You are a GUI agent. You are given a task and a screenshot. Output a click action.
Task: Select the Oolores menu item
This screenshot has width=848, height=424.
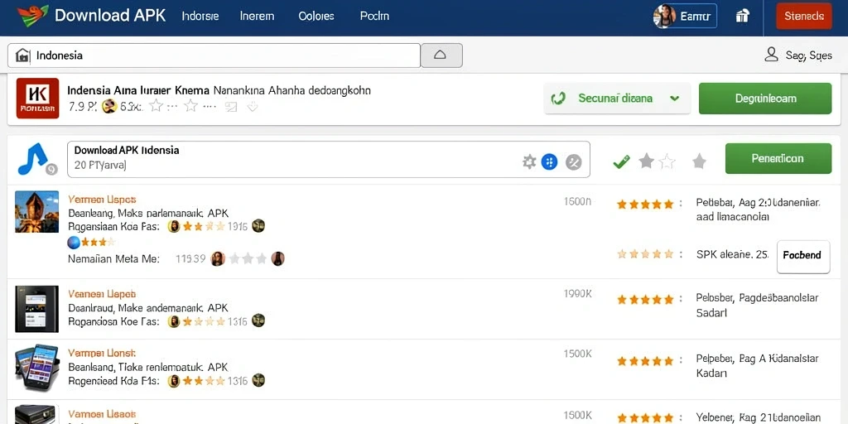[x=316, y=17]
